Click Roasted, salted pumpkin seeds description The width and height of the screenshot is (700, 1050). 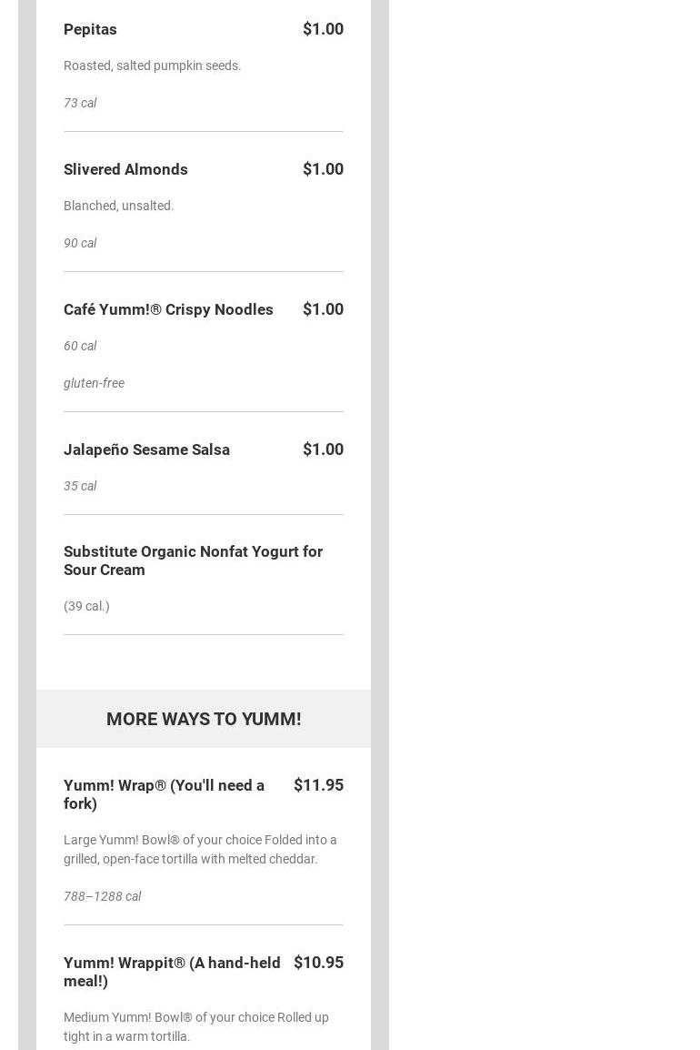152,66
